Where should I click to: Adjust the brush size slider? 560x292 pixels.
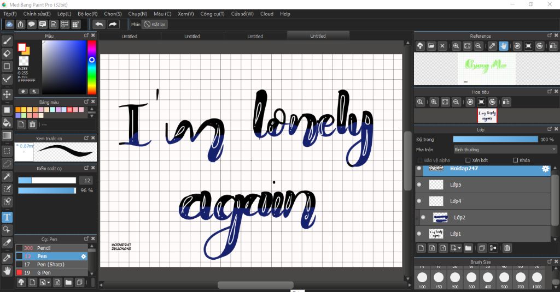click(47, 181)
